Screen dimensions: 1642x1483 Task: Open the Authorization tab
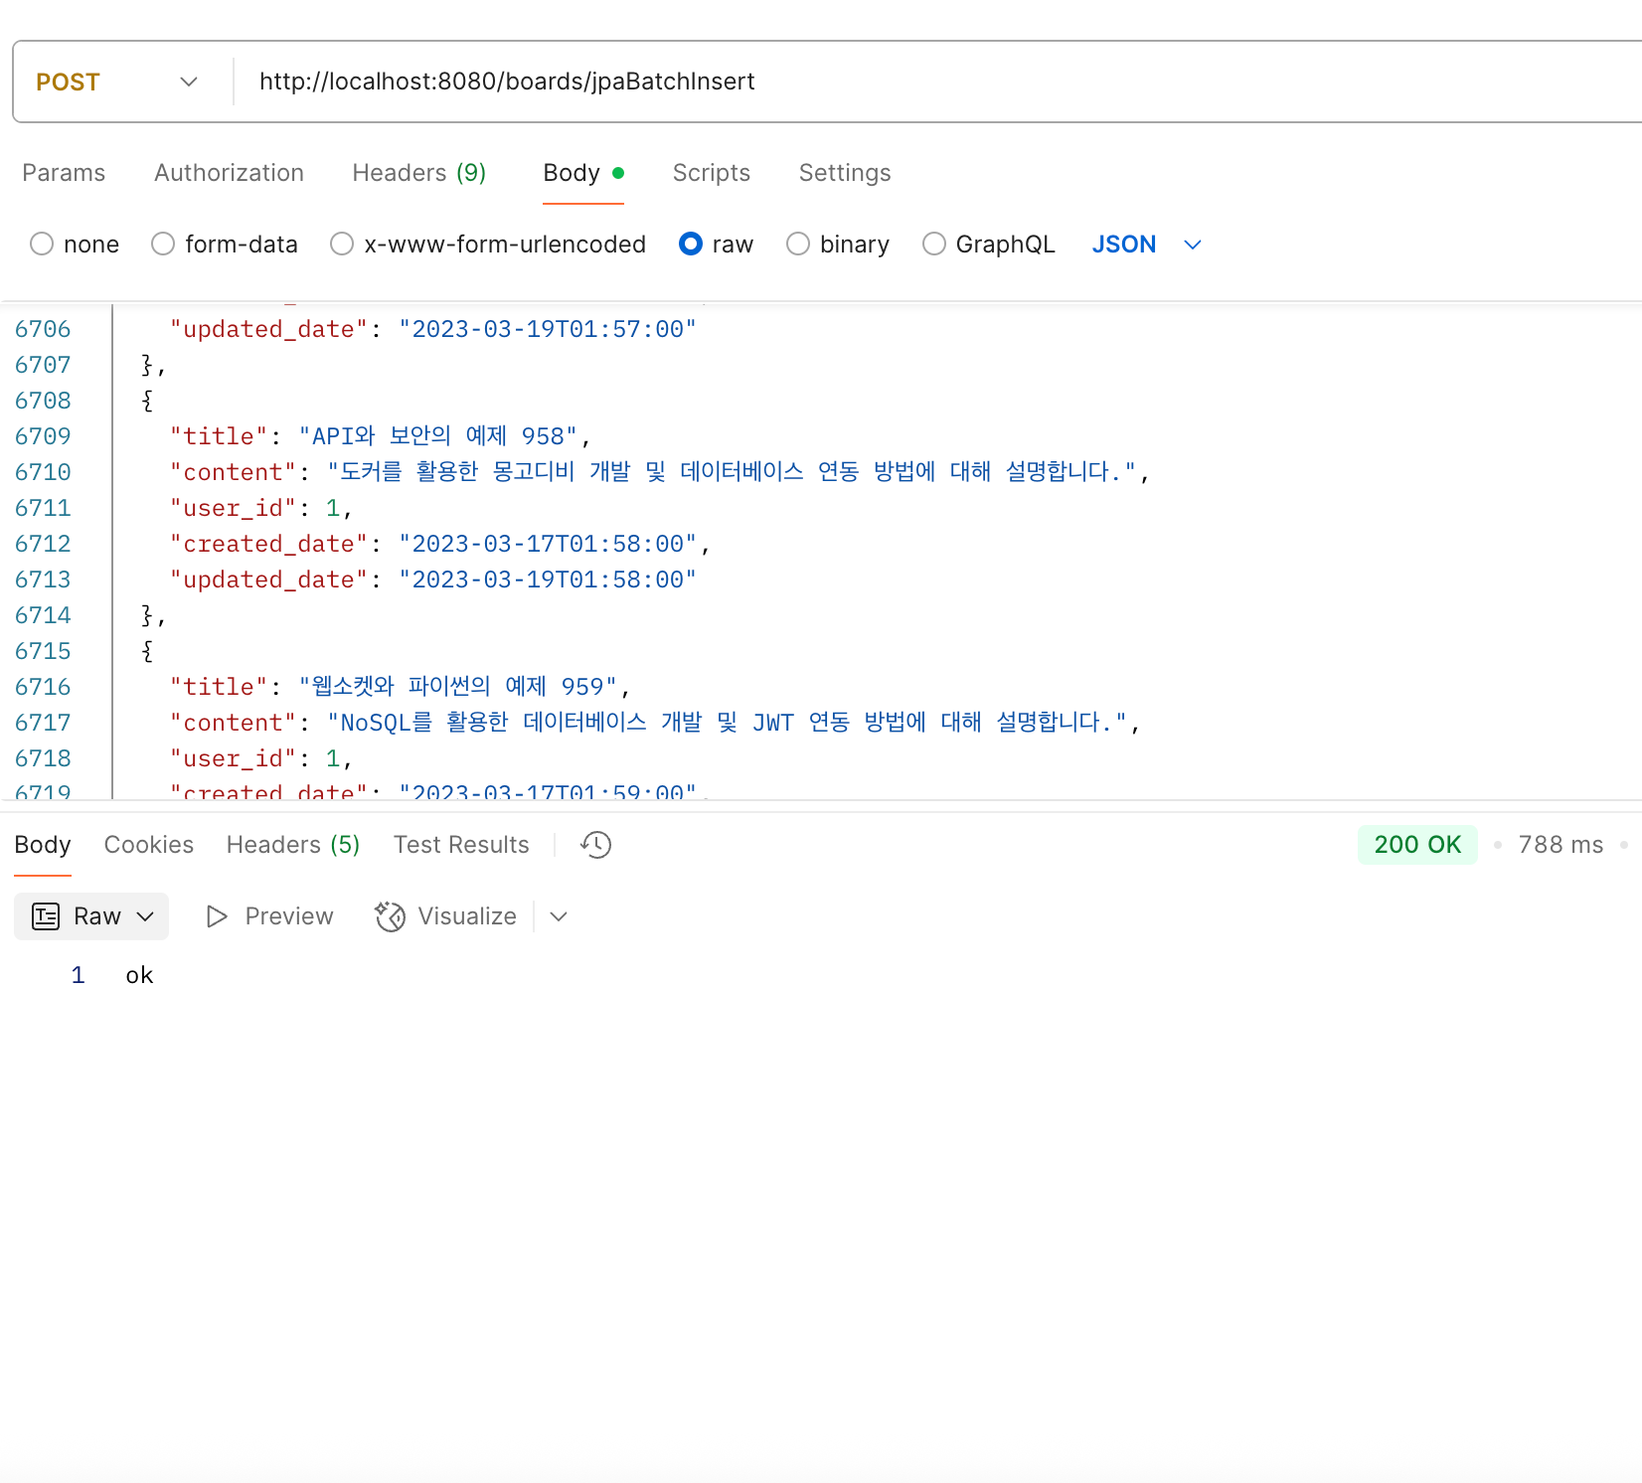tap(229, 173)
